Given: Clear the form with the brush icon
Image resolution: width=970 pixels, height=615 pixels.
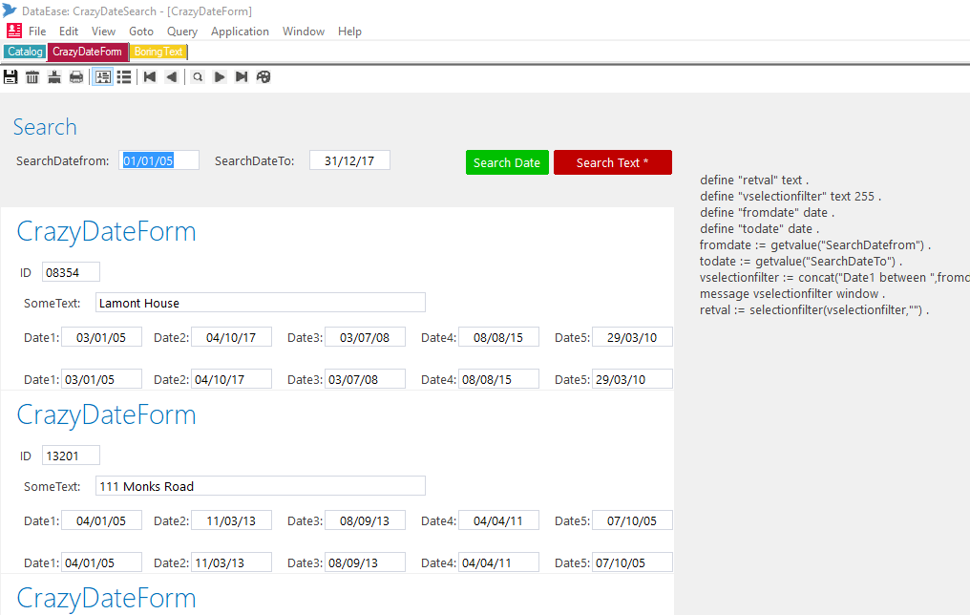Looking at the screenshot, I should [x=54, y=76].
